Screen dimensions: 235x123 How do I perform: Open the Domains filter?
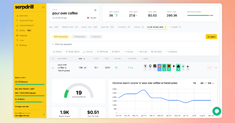(x=157, y=52)
